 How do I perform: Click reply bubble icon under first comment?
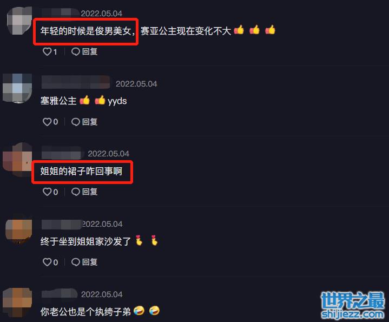coord(76,51)
